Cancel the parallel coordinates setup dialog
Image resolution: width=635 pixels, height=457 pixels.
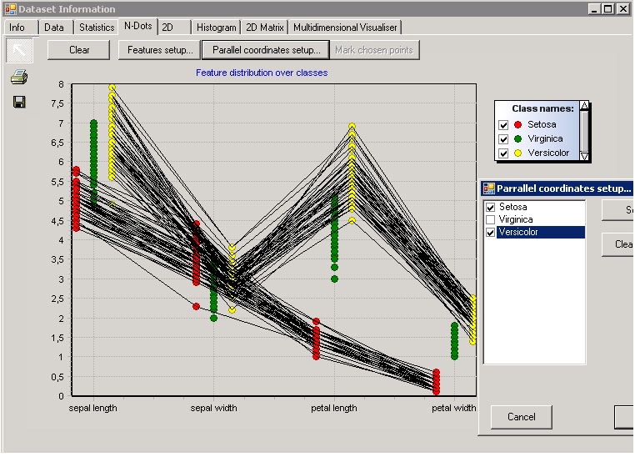521,417
